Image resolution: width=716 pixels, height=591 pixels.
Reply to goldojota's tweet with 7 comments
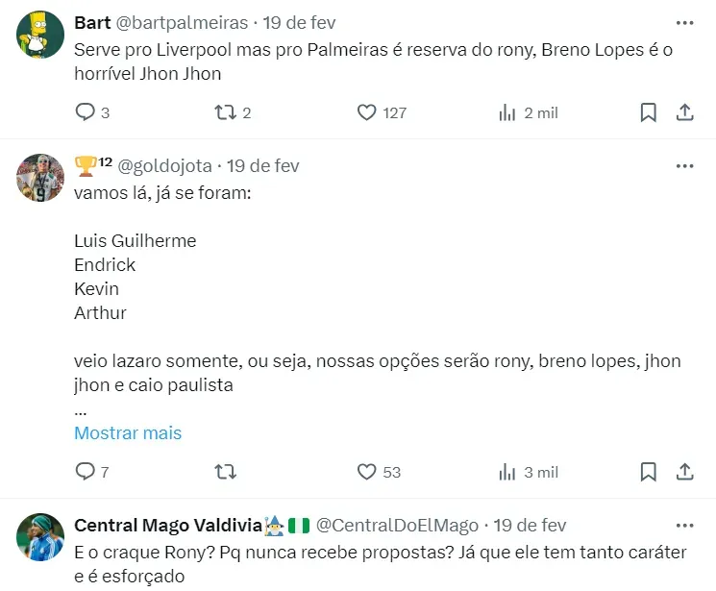point(86,472)
